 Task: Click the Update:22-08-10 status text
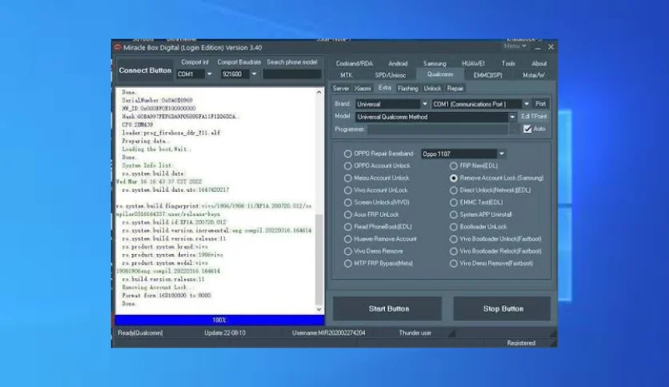(x=225, y=333)
